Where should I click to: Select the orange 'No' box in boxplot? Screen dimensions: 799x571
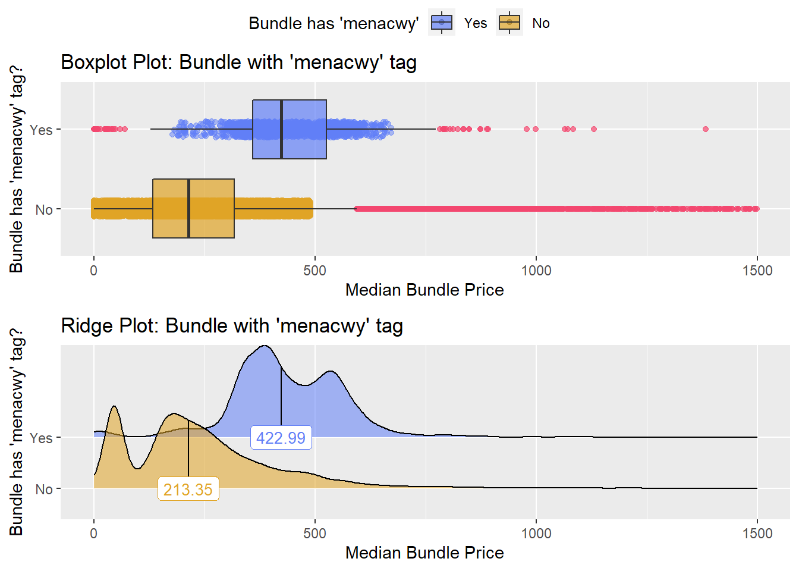pos(193,209)
